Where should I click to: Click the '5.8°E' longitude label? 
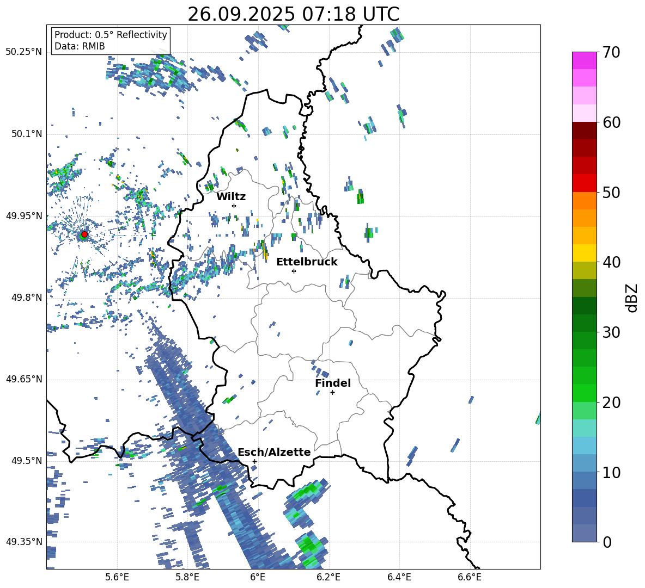(187, 577)
